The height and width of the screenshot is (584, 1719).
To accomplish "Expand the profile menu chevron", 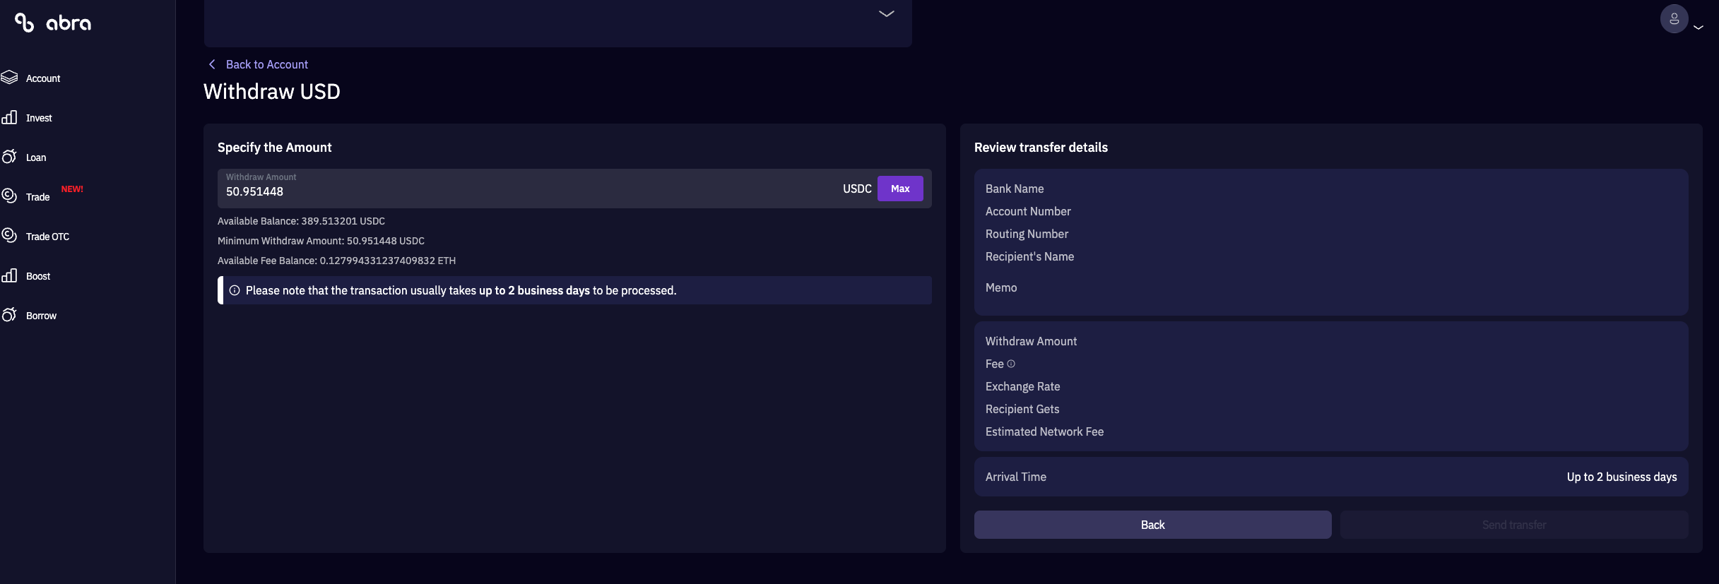I will (x=1699, y=28).
